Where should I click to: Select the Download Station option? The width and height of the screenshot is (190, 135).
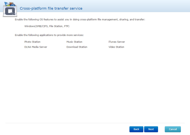click(77, 47)
